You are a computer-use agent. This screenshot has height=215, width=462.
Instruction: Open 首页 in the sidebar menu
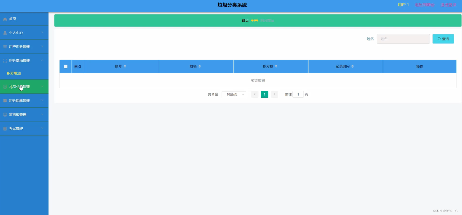[24, 19]
